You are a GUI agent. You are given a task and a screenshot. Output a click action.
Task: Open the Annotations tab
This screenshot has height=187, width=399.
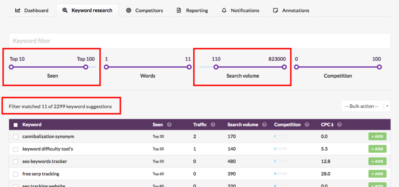[291, 11]
